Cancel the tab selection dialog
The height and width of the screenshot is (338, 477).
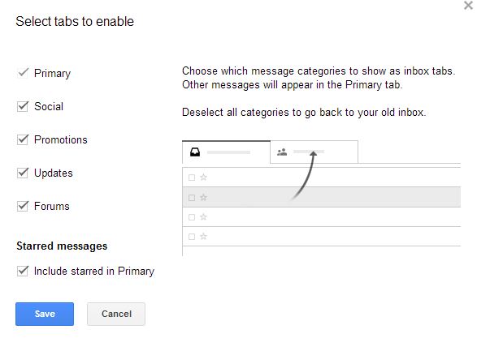tap(116, 314)
